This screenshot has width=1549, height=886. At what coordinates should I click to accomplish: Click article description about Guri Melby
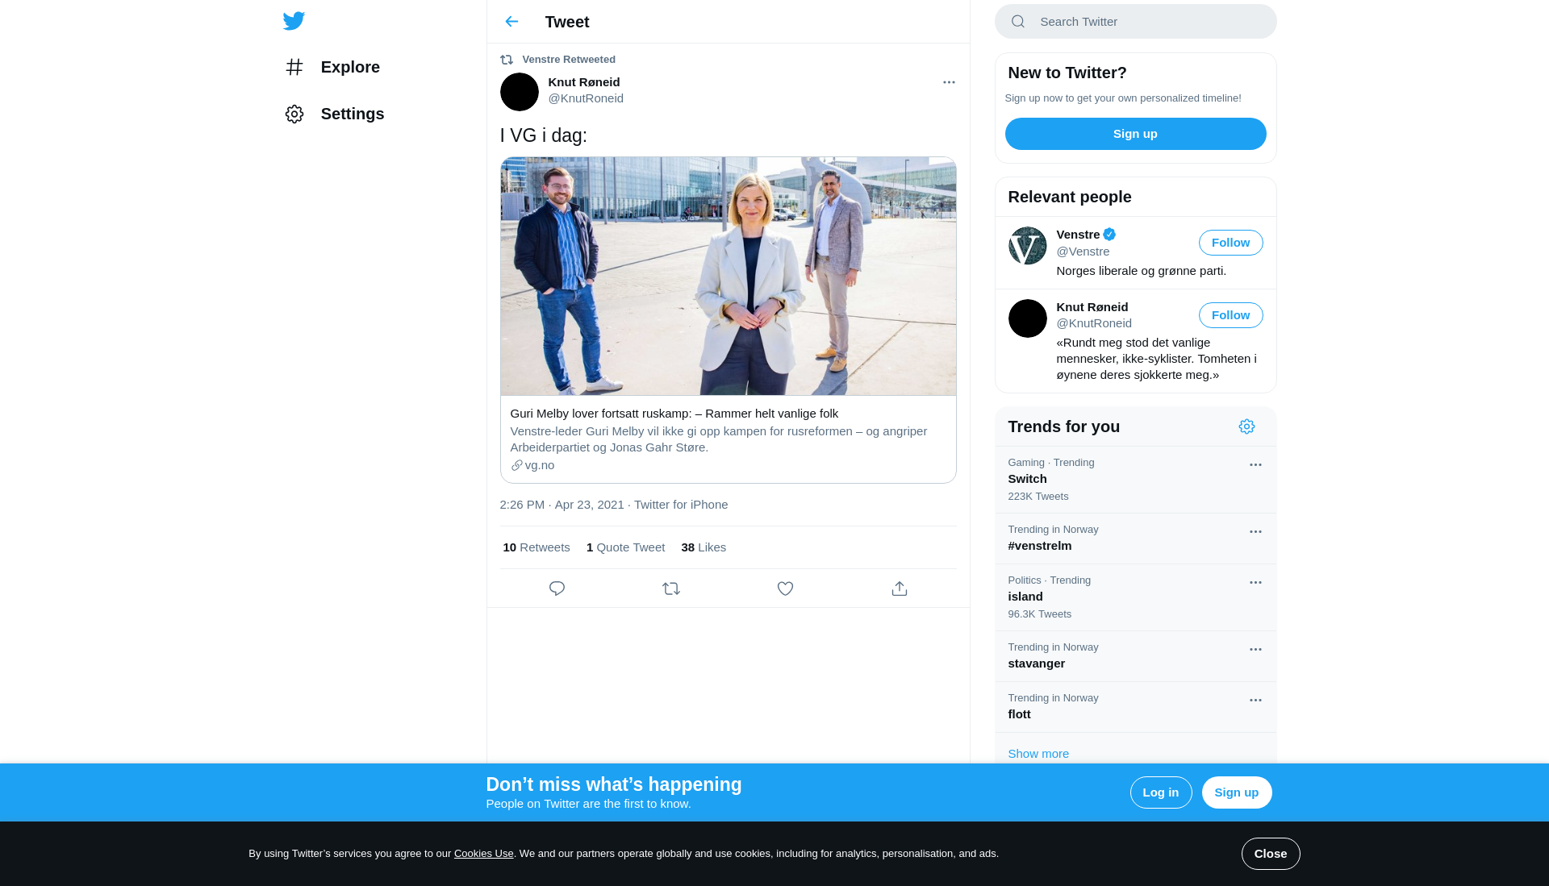point(719,439)
